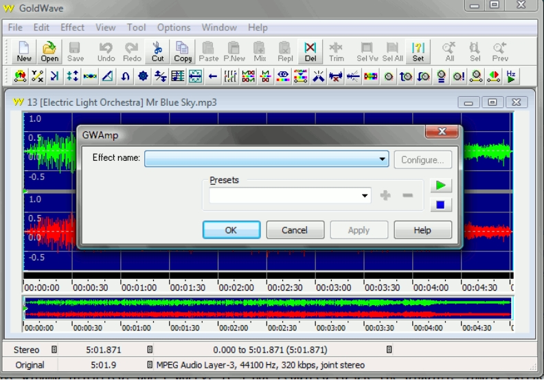Screen dimensions: 544x380
Task: Click the status grip icon after 5:01.871 length
Action: (x=150, y=350)
